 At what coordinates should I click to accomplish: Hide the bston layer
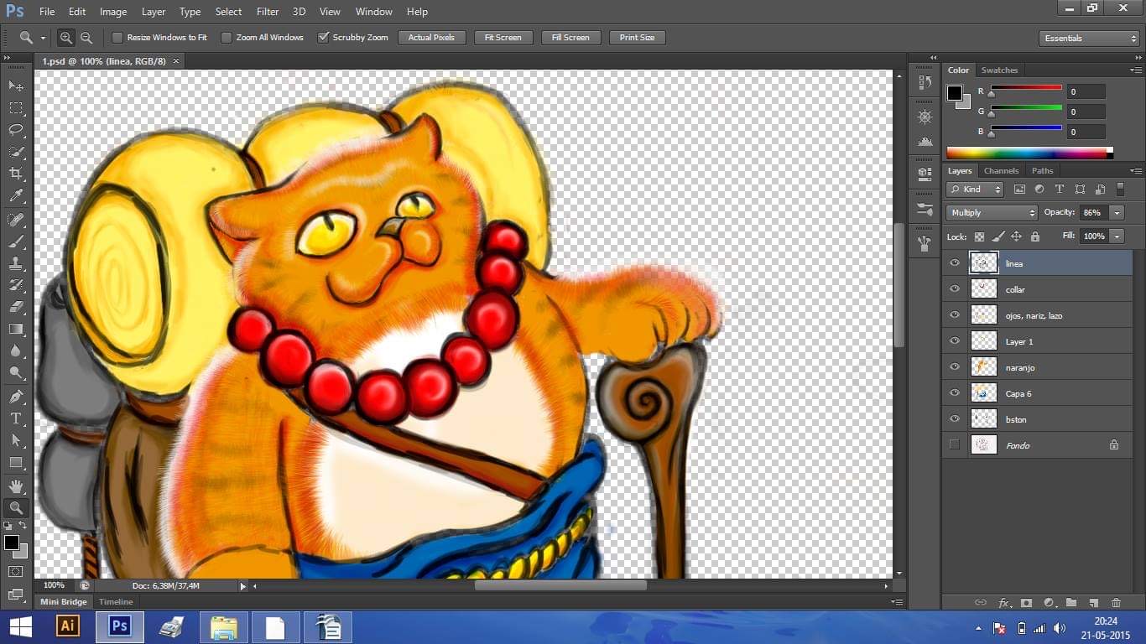(x=955, y=419)
